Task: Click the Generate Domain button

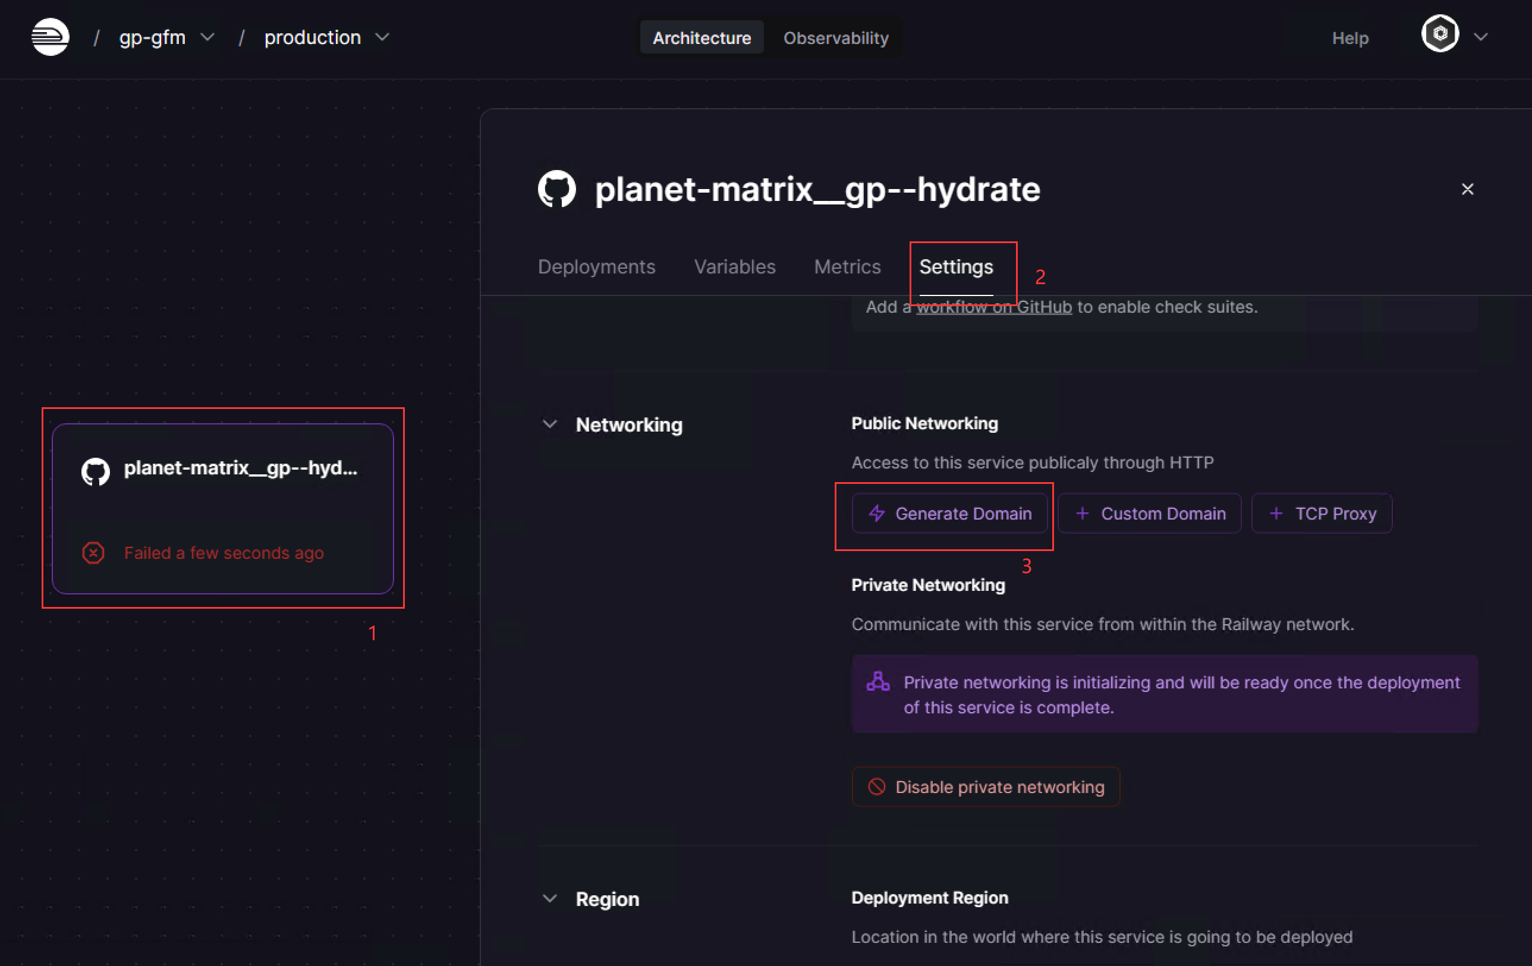Action: tap(949, 513)
